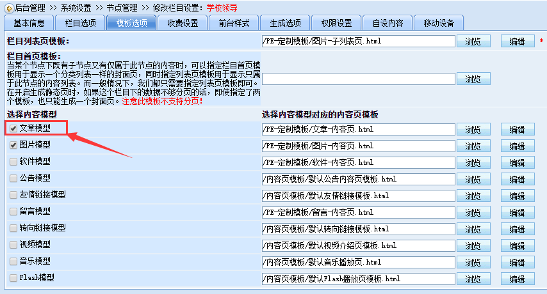Screen dimensions: 547x294
Task: Uncheck the 文章模型 checkbox
Action: [x=13, y=129]
